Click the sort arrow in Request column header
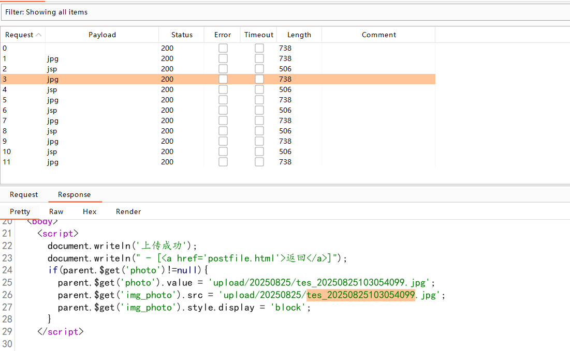 click(x=38, y=35)
